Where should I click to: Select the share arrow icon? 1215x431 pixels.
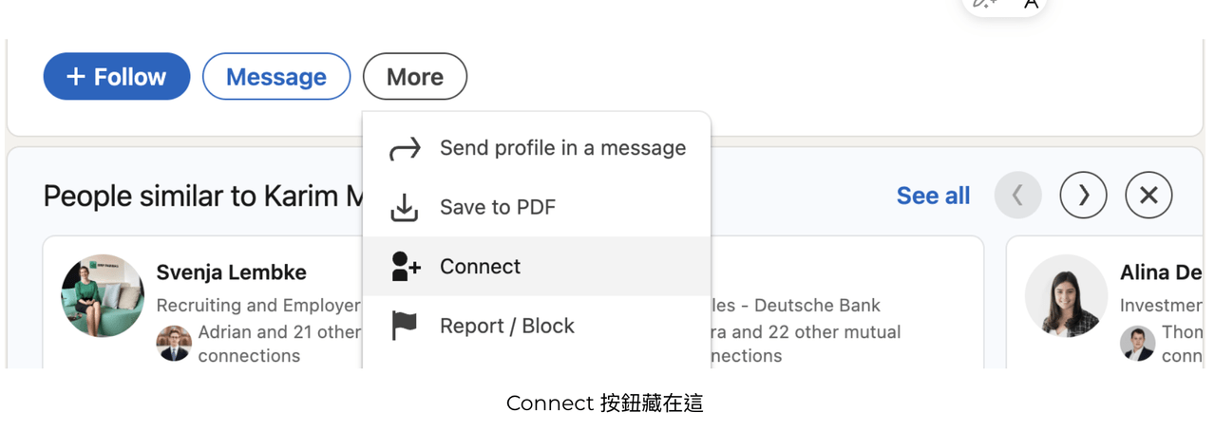coord(406,148)
